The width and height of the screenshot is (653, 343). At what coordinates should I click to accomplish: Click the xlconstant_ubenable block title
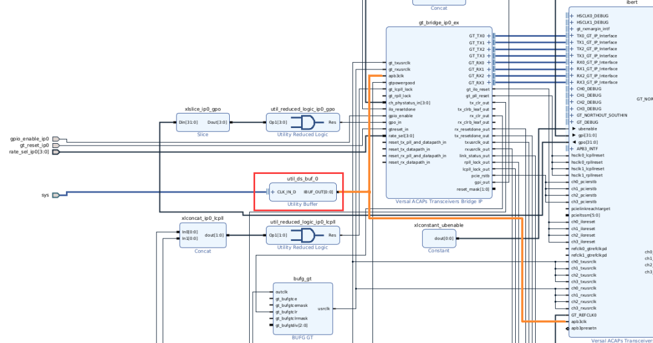[x=438, y=225]
